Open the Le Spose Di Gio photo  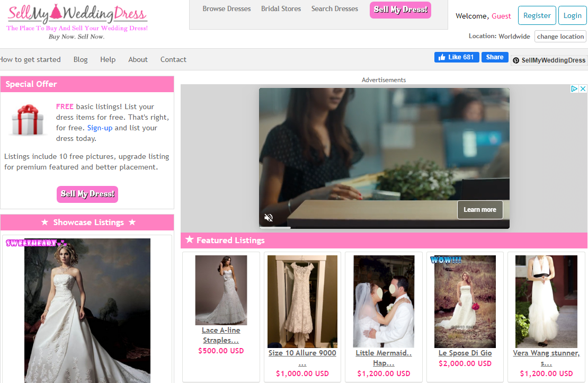click(465, 301)
